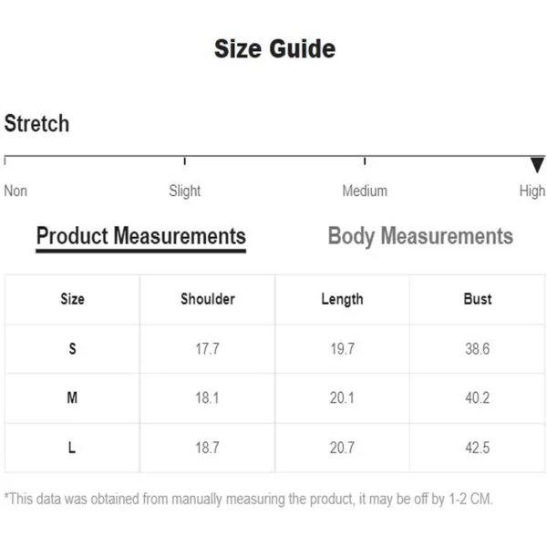Click the Stretch section label
The height and width of the screenshot is (547, 547).
36,123
